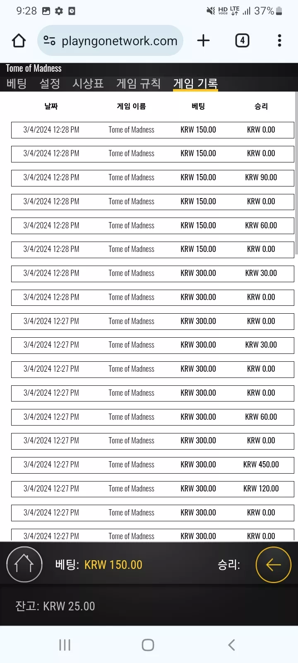This screenshot has width=298, height=663.
Task: Open the round with KRW 120.00 win
Action: tap(153, 489)
